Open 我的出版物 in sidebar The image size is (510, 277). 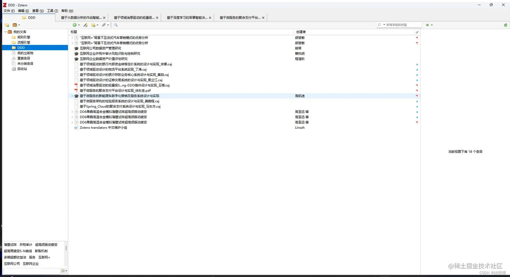pyautogui.click(x=25, y=53)
